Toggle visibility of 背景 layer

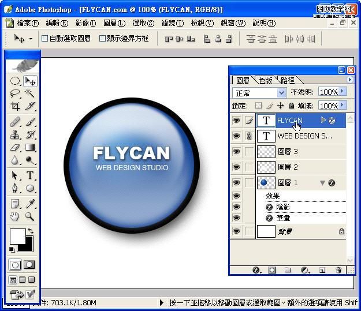tap(236, 231)
